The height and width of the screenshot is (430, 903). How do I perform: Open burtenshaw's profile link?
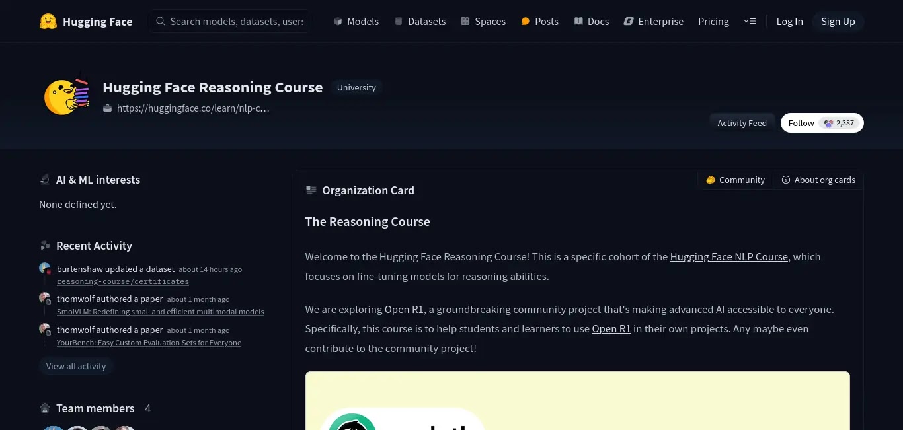point(80,269)
